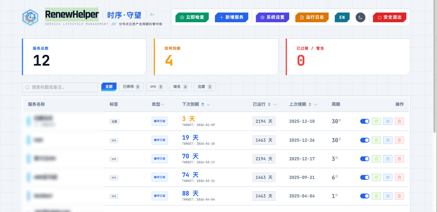The image size is (437, 212).
Task: Click the RenewHelper title text
Action: tap(72, 15)
